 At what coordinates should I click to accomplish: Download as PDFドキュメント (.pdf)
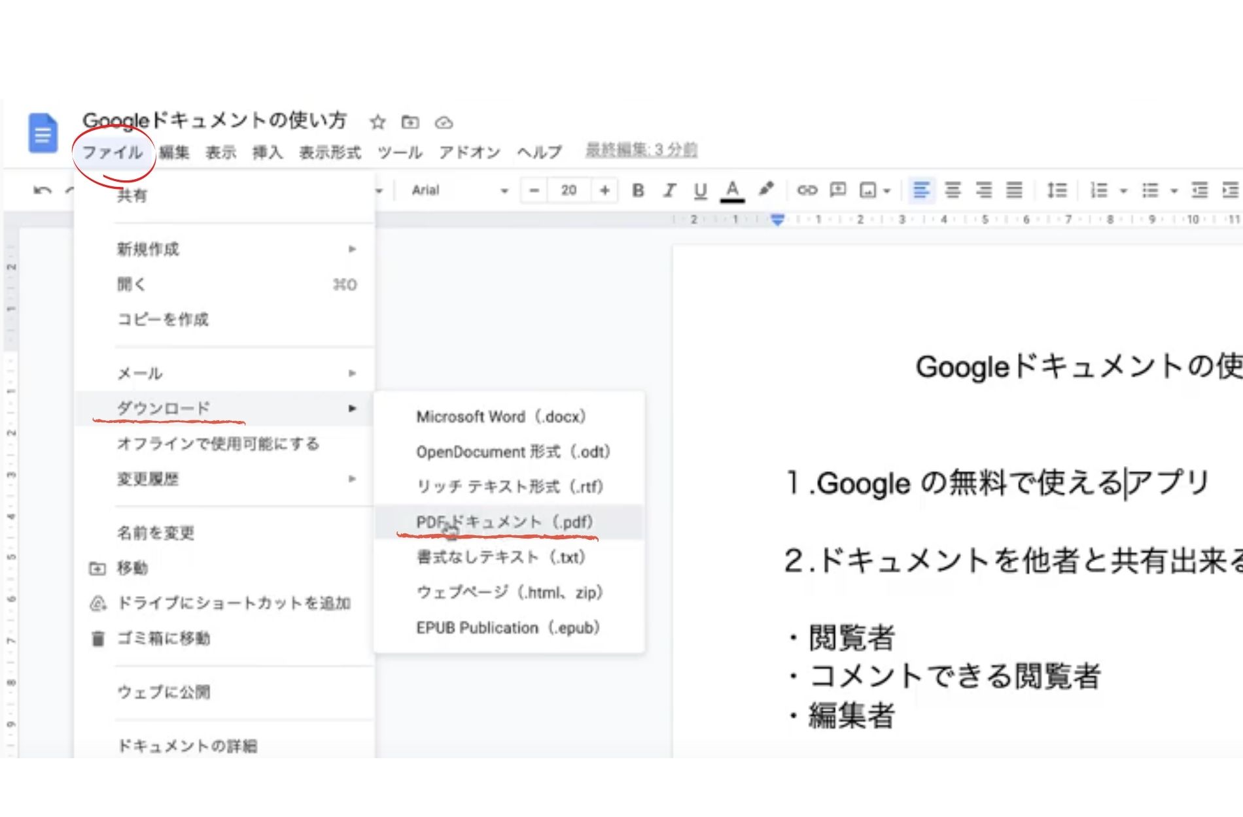[x=510, y=522]
